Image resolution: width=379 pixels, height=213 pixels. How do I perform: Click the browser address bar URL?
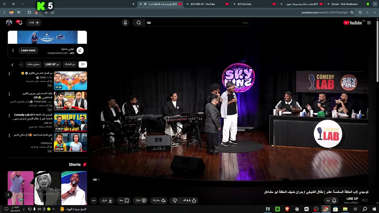click(325, 12)
